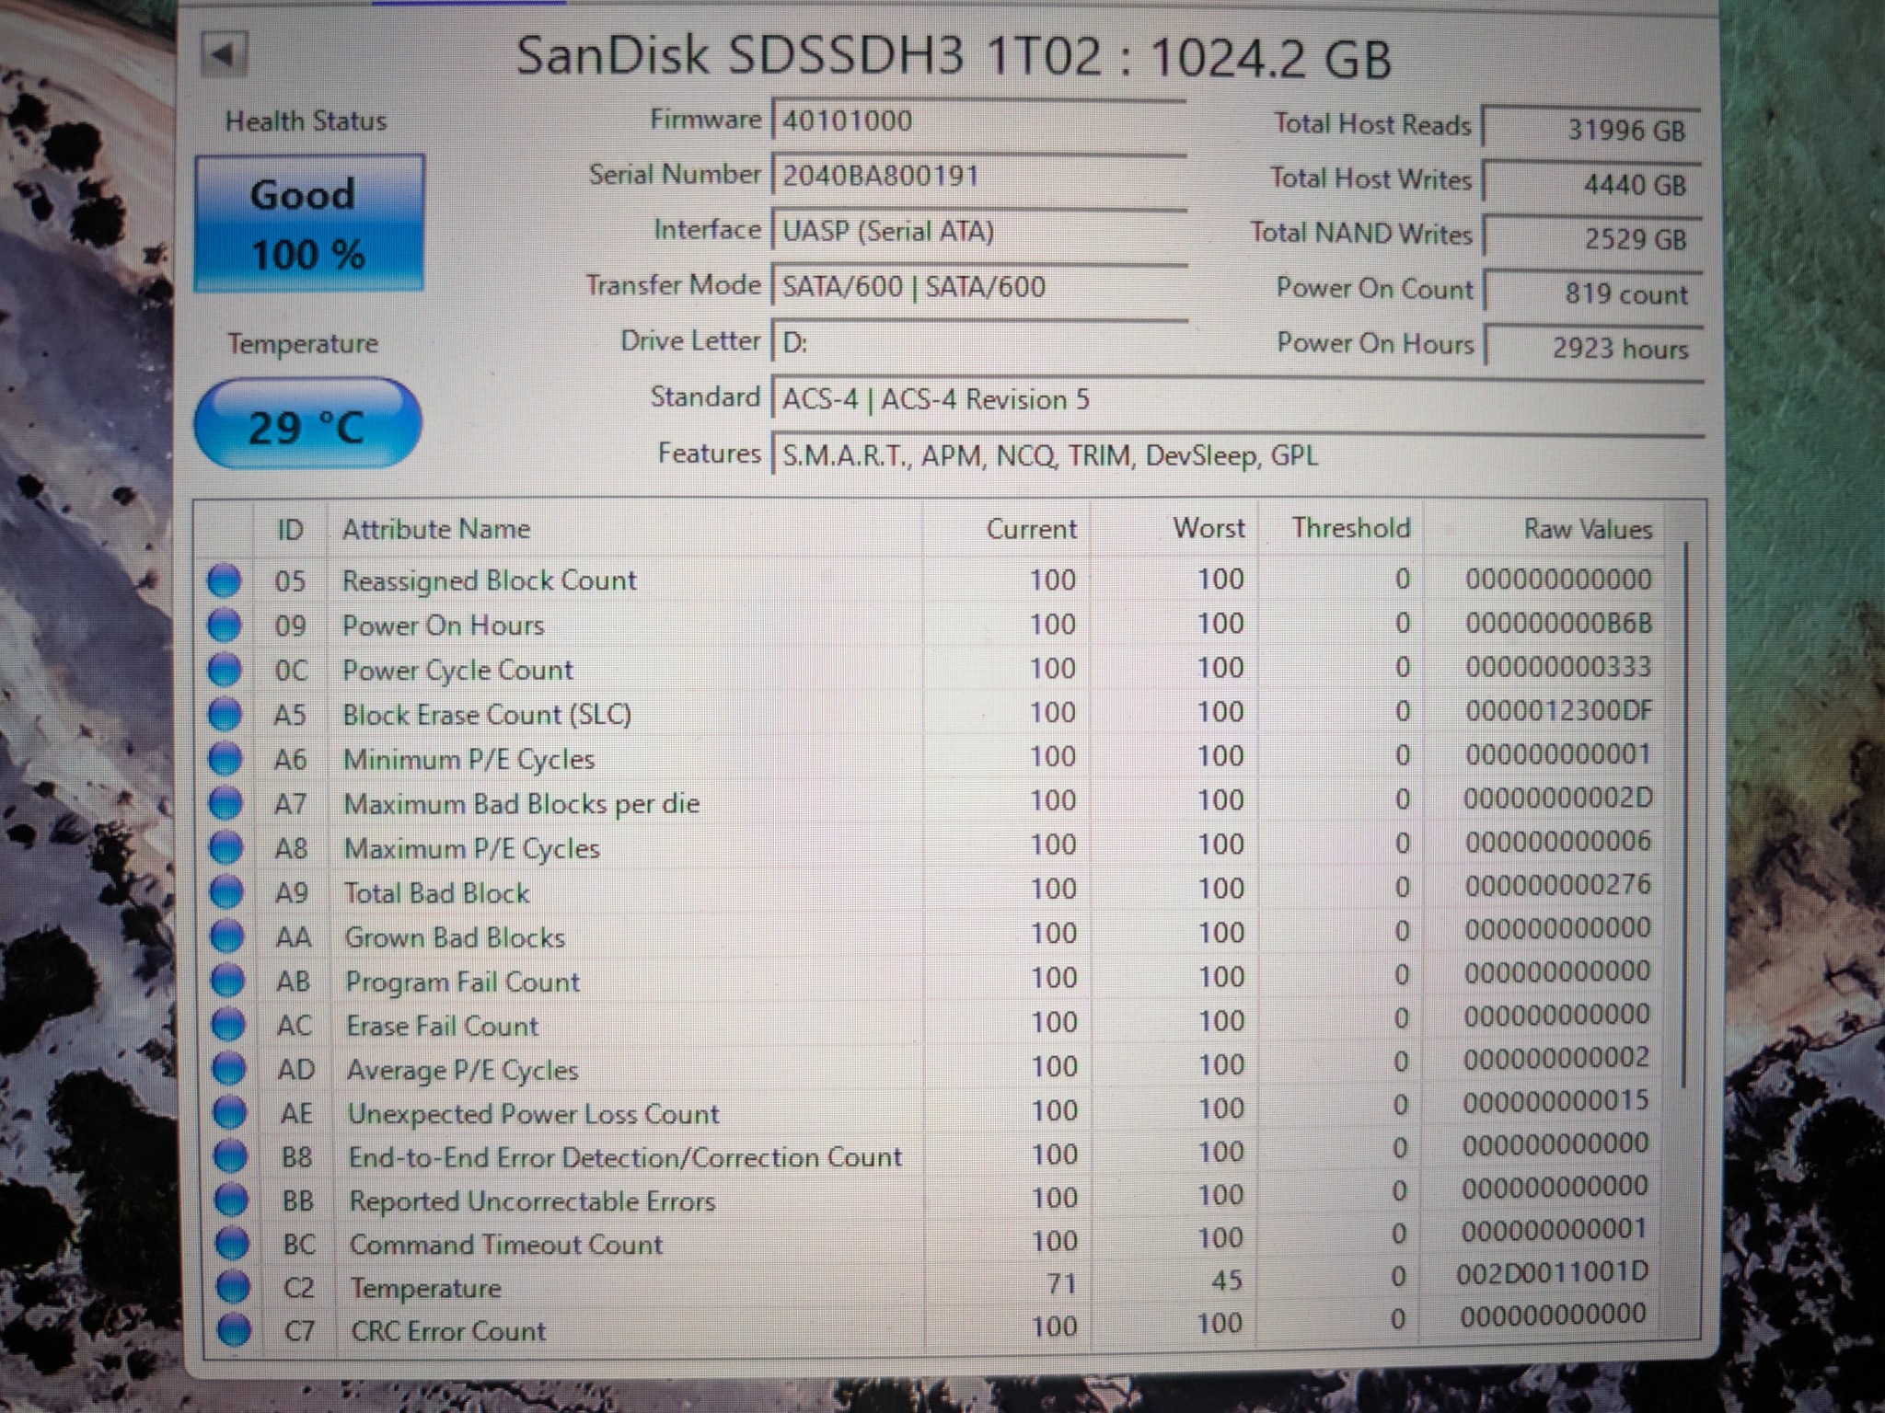This screenshot has width=1885, height=1413.
Task: Click the Drive Letter field D:
Action: coord(979,342)
